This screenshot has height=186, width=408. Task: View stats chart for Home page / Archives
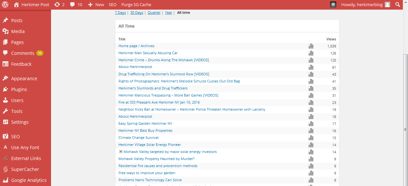point(311,46)
